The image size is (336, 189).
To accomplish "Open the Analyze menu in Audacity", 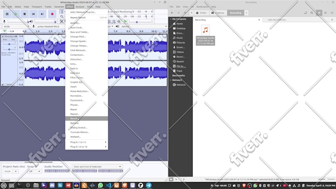I will pos(80,6).
